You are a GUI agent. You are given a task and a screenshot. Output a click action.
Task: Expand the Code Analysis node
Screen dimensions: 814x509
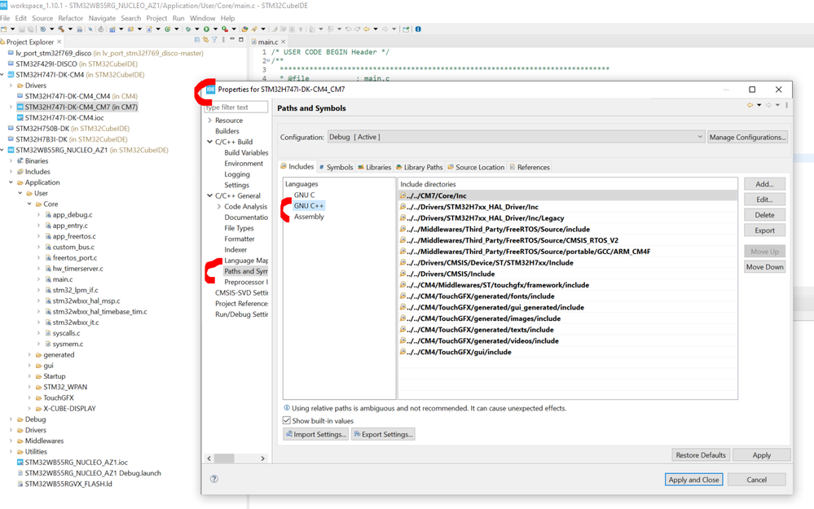[x=219, y=207]
